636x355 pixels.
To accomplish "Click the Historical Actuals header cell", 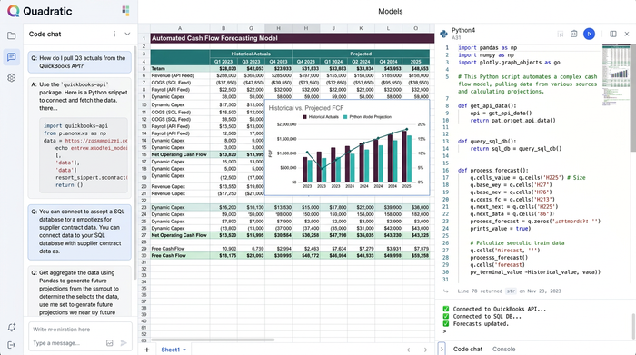I will point(251,54).
